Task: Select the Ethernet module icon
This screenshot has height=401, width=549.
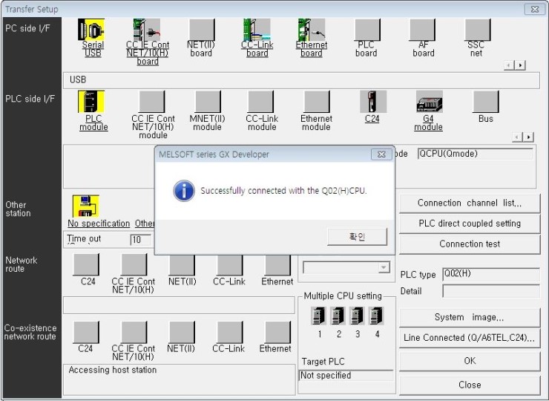Action: click(317, 102)
